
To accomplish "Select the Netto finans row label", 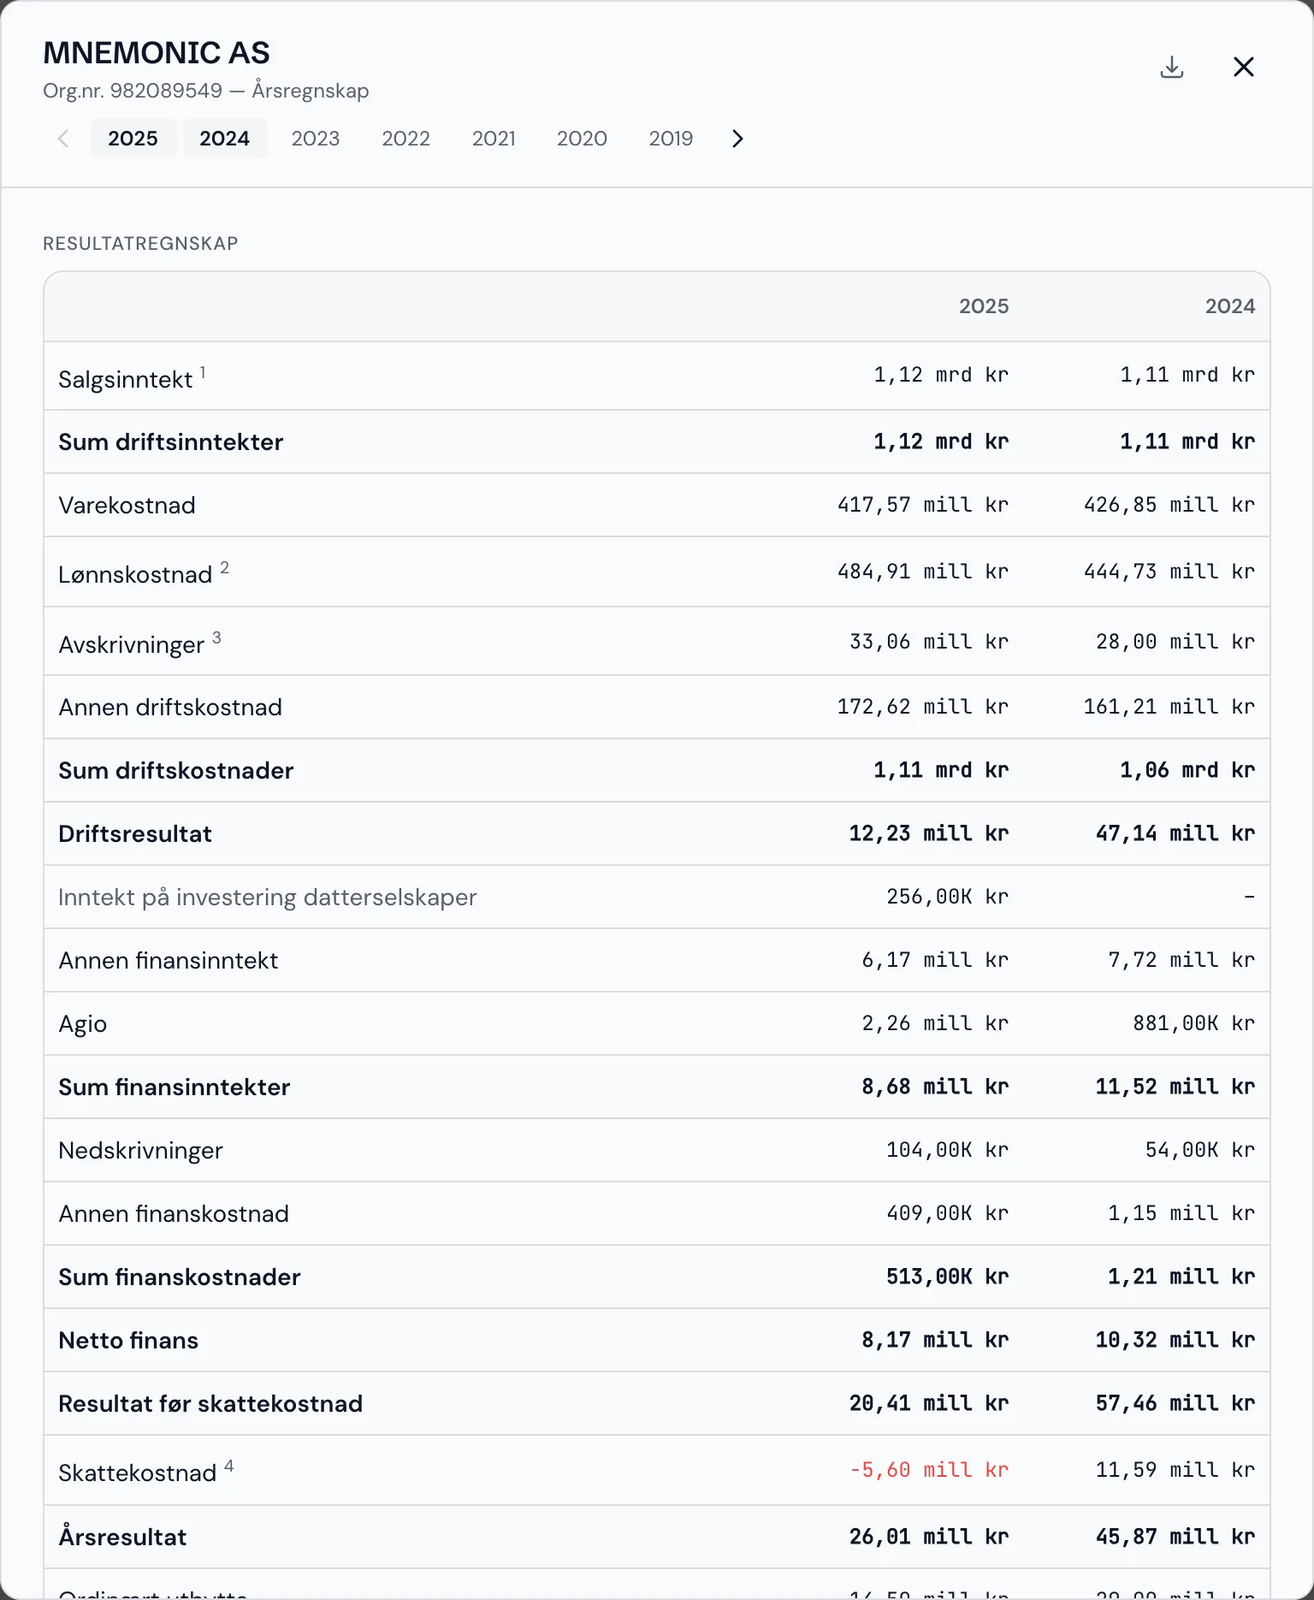I will (128, 1341).
